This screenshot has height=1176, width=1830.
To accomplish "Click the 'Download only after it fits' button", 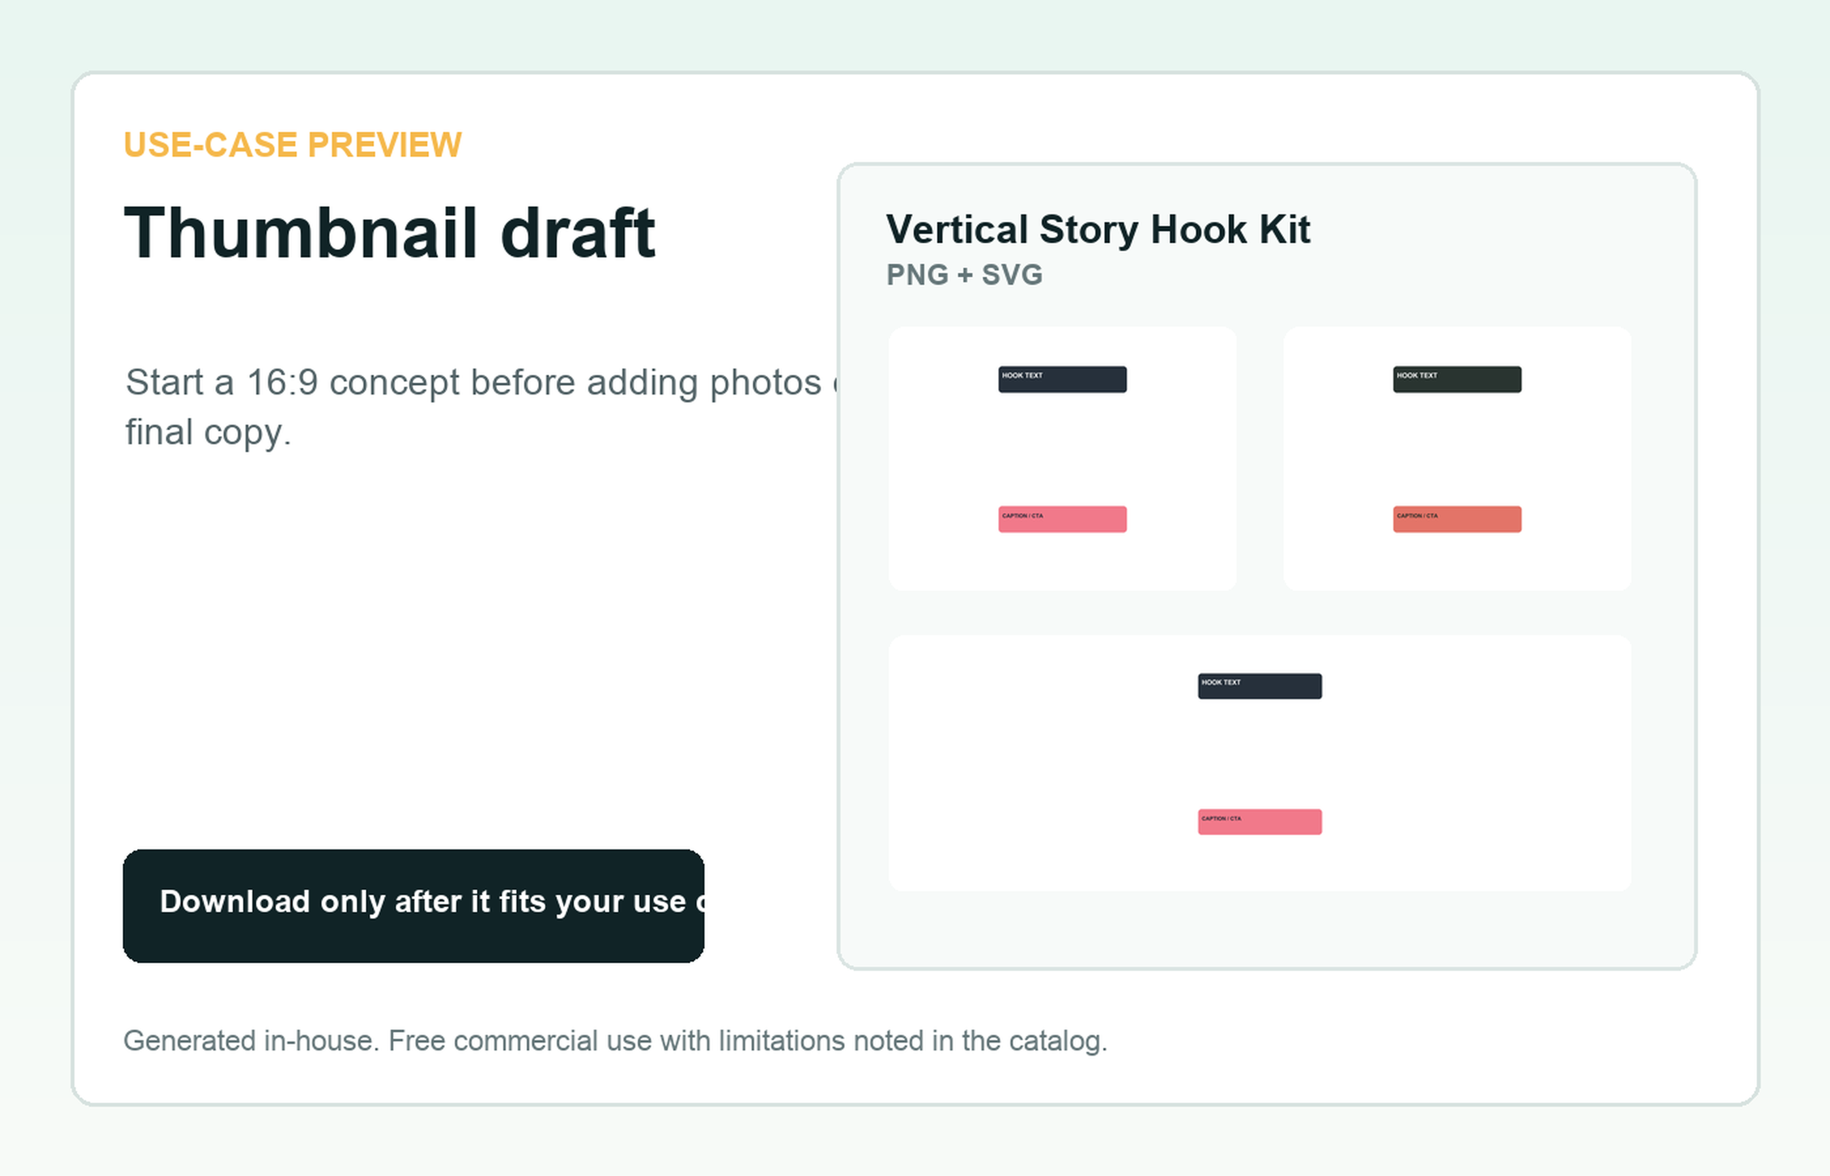I will [x=413, y=906].
